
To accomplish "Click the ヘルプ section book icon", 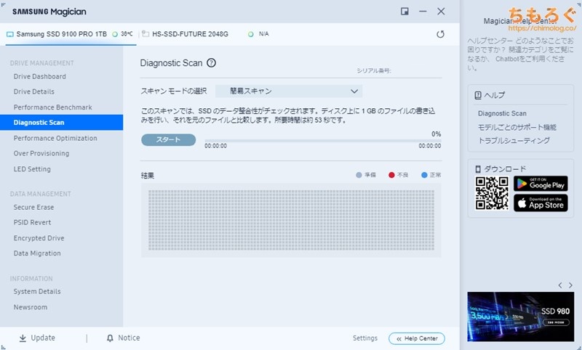I will tap(478, 95).
